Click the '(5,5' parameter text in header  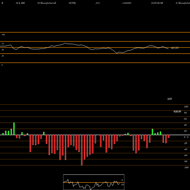(x=98, y=3)
